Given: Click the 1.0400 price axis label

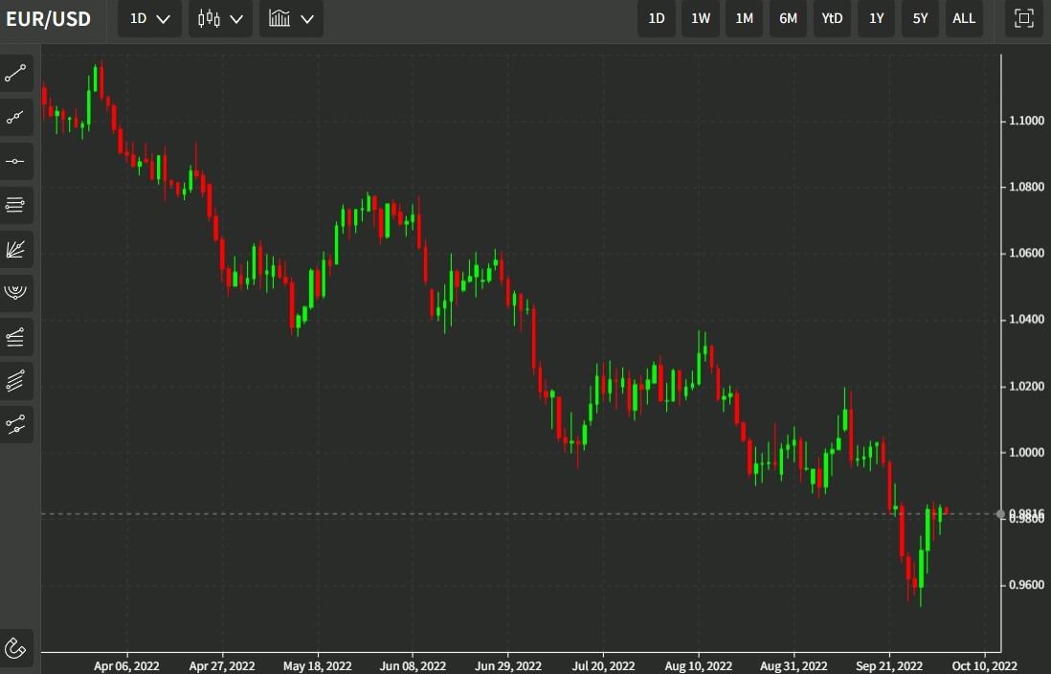Looking at the screenshot, I should 1027,320.
